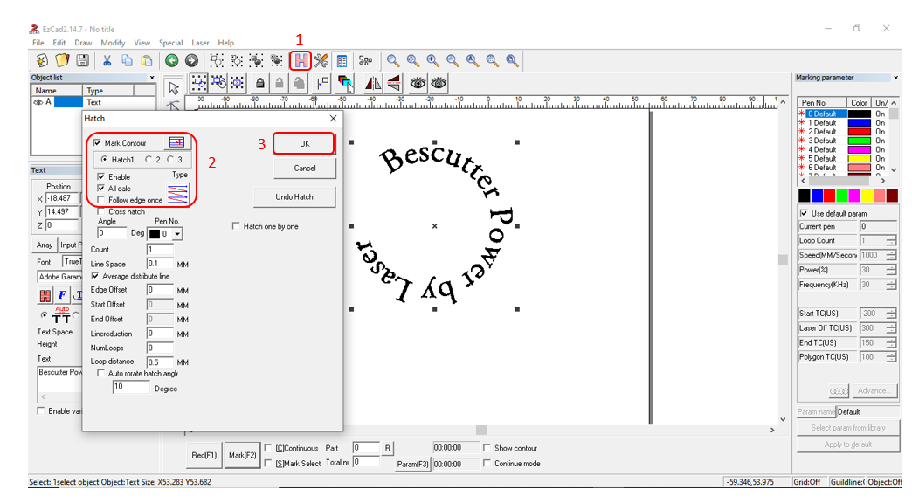Image resolution: width=912 pixels, height=503 pixels.
Task: Cut selection with the scissors icon
Action: (x=107, y=60)
